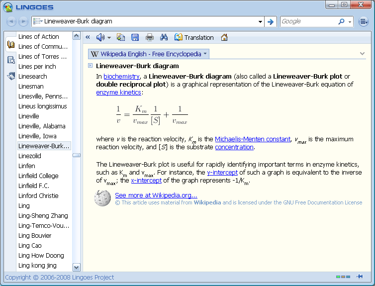Toggle the pin icon in status bar
This screenshot has width=375, height=286.
point(360,277)
